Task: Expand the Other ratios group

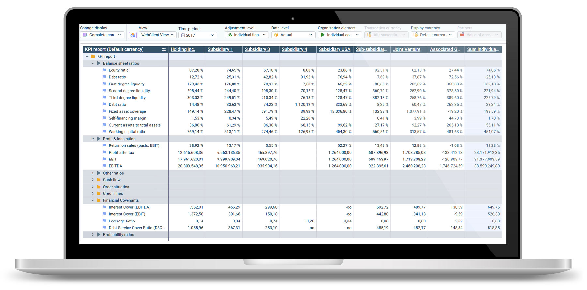Action: tap(93, 173)
